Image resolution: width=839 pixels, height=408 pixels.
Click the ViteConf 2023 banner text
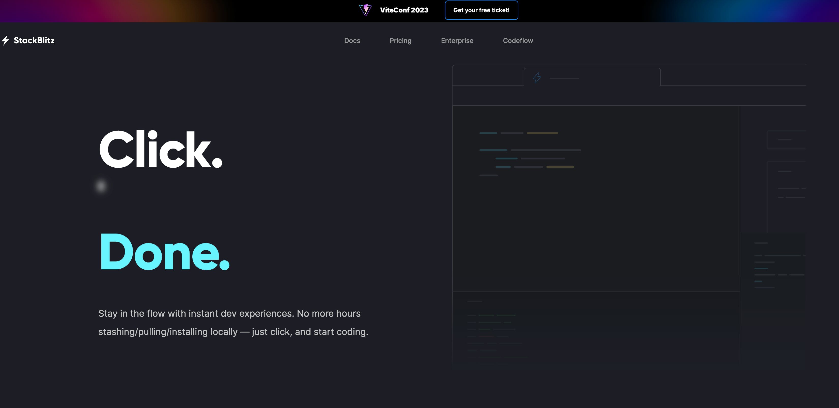click(x=404, y=10)
